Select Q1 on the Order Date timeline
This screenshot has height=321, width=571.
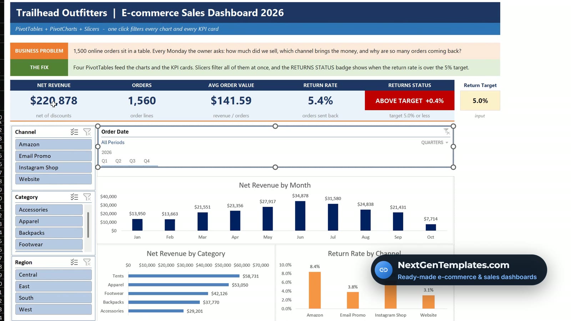(x=105, y=161)
